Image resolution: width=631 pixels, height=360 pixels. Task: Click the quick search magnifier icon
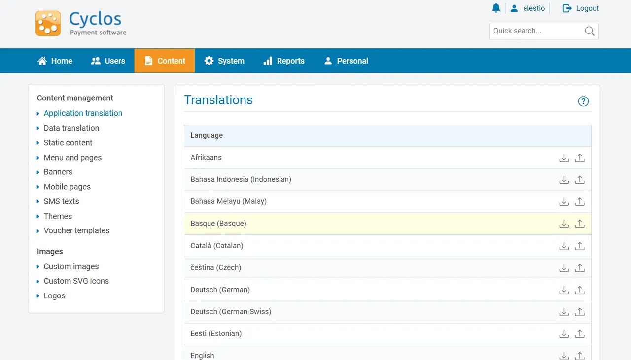[x=589, y=31]
